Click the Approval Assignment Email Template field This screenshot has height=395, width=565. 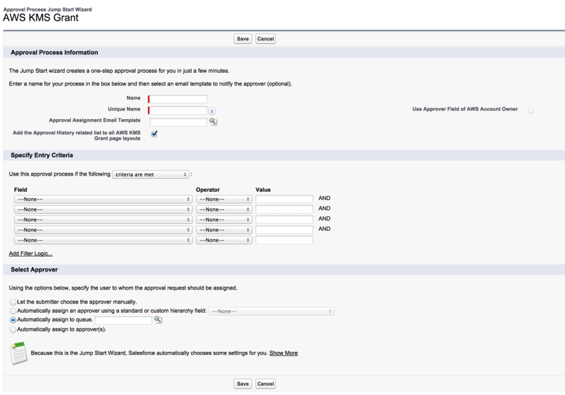(x=178, y=122)
